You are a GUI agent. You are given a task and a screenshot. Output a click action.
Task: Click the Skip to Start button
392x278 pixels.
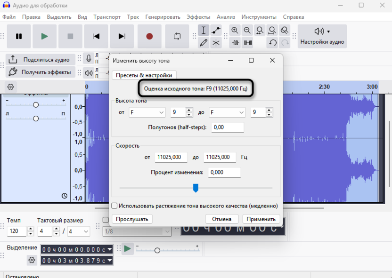pyautogui.click(x=96, y=36)
